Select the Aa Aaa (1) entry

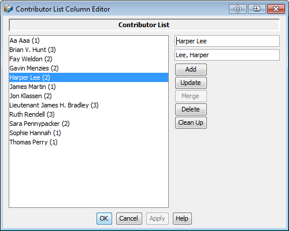click(88, 40)
